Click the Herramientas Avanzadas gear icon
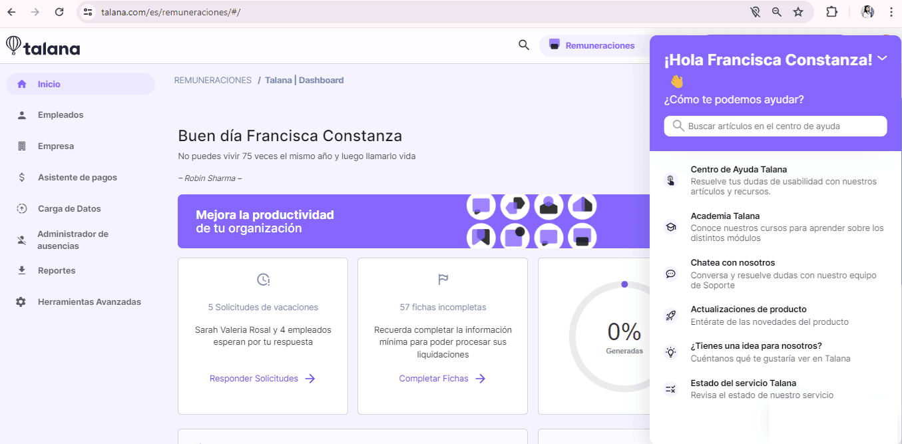The height and width of the screenshot is (444, 902). (21, 302)
